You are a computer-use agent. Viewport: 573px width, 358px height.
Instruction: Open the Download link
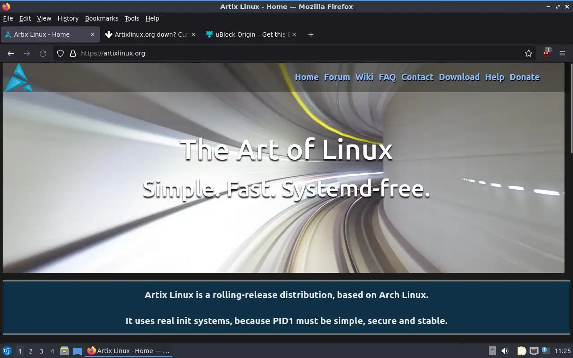click(x=459, y=77)
